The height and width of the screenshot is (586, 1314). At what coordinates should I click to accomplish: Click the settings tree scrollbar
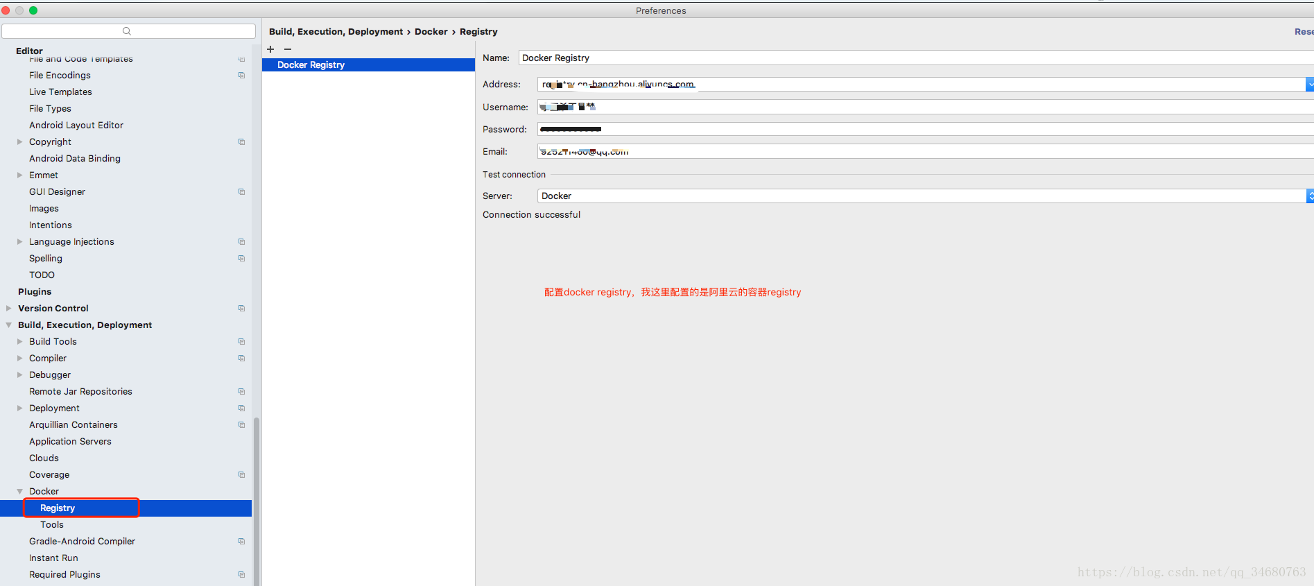[x=257, y=501]
